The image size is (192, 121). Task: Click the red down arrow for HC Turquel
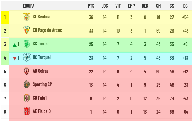[15, 58]
